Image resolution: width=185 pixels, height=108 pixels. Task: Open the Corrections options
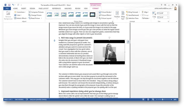click(20, 12)
